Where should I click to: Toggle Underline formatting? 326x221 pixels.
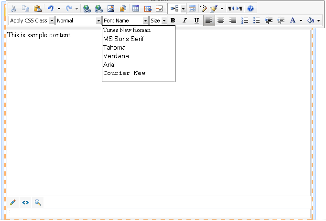point(196,21)
